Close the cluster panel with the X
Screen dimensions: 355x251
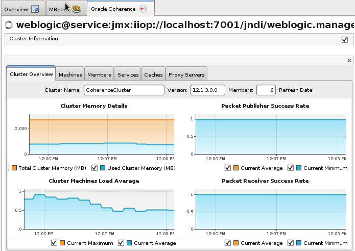pyautogui.click(x=349, y=60)
